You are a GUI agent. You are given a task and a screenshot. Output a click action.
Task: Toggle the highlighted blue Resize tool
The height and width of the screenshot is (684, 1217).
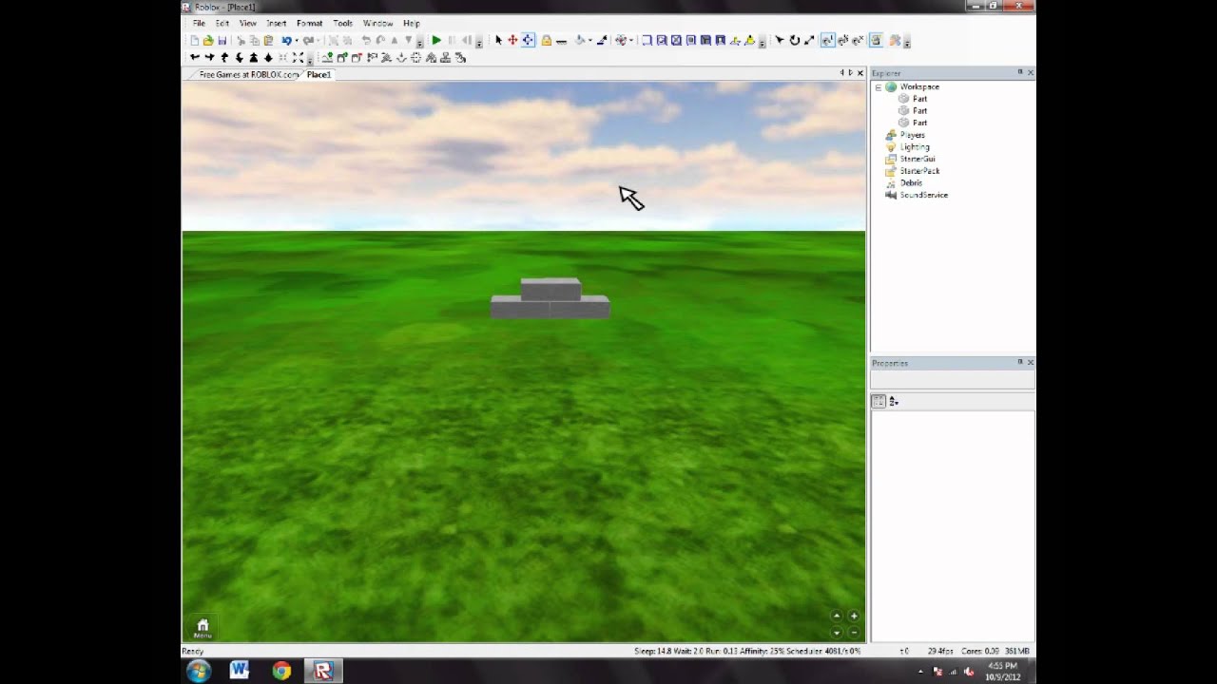[528, 41]
